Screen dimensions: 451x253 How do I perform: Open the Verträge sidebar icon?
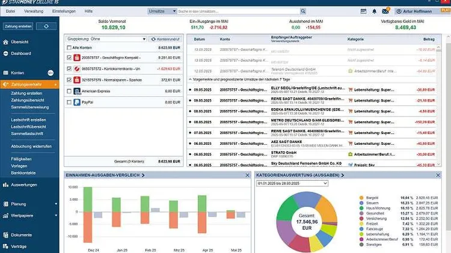pos(5,246)
